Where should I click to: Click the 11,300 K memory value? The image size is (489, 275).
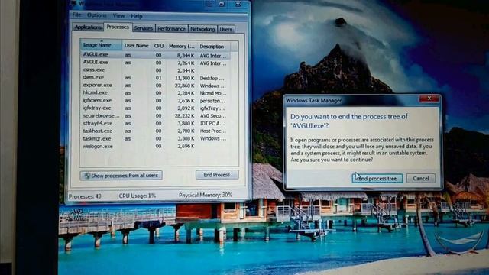pos(184,78)
